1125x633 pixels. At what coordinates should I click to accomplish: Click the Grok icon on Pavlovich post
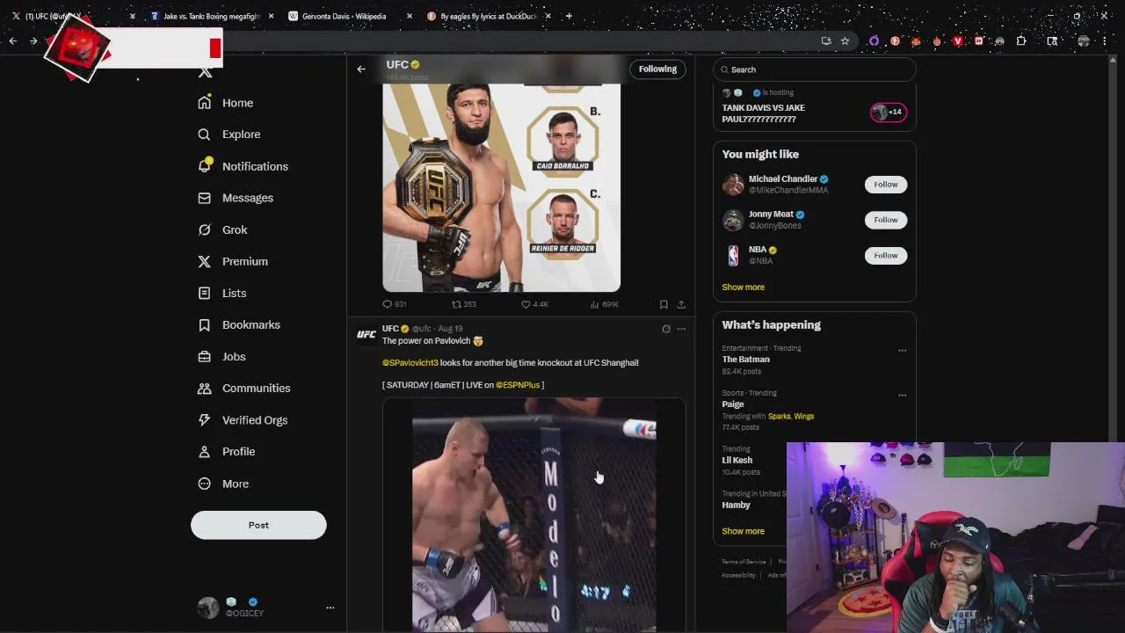pos(665,329)
